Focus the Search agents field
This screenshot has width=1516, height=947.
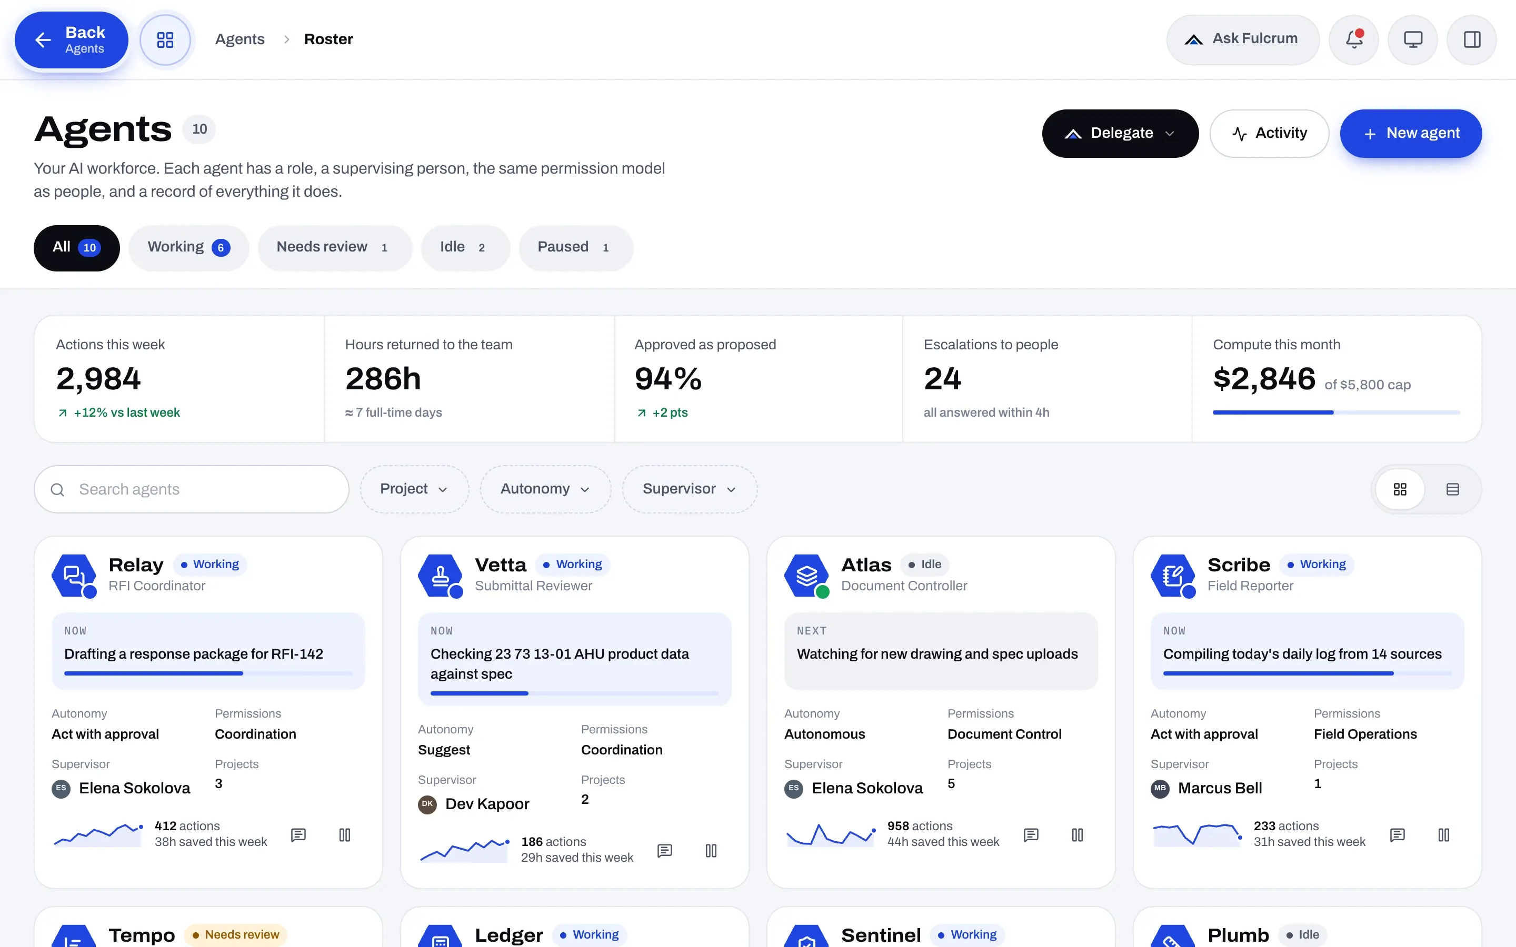pyautogui.click(x=191, y=489)
